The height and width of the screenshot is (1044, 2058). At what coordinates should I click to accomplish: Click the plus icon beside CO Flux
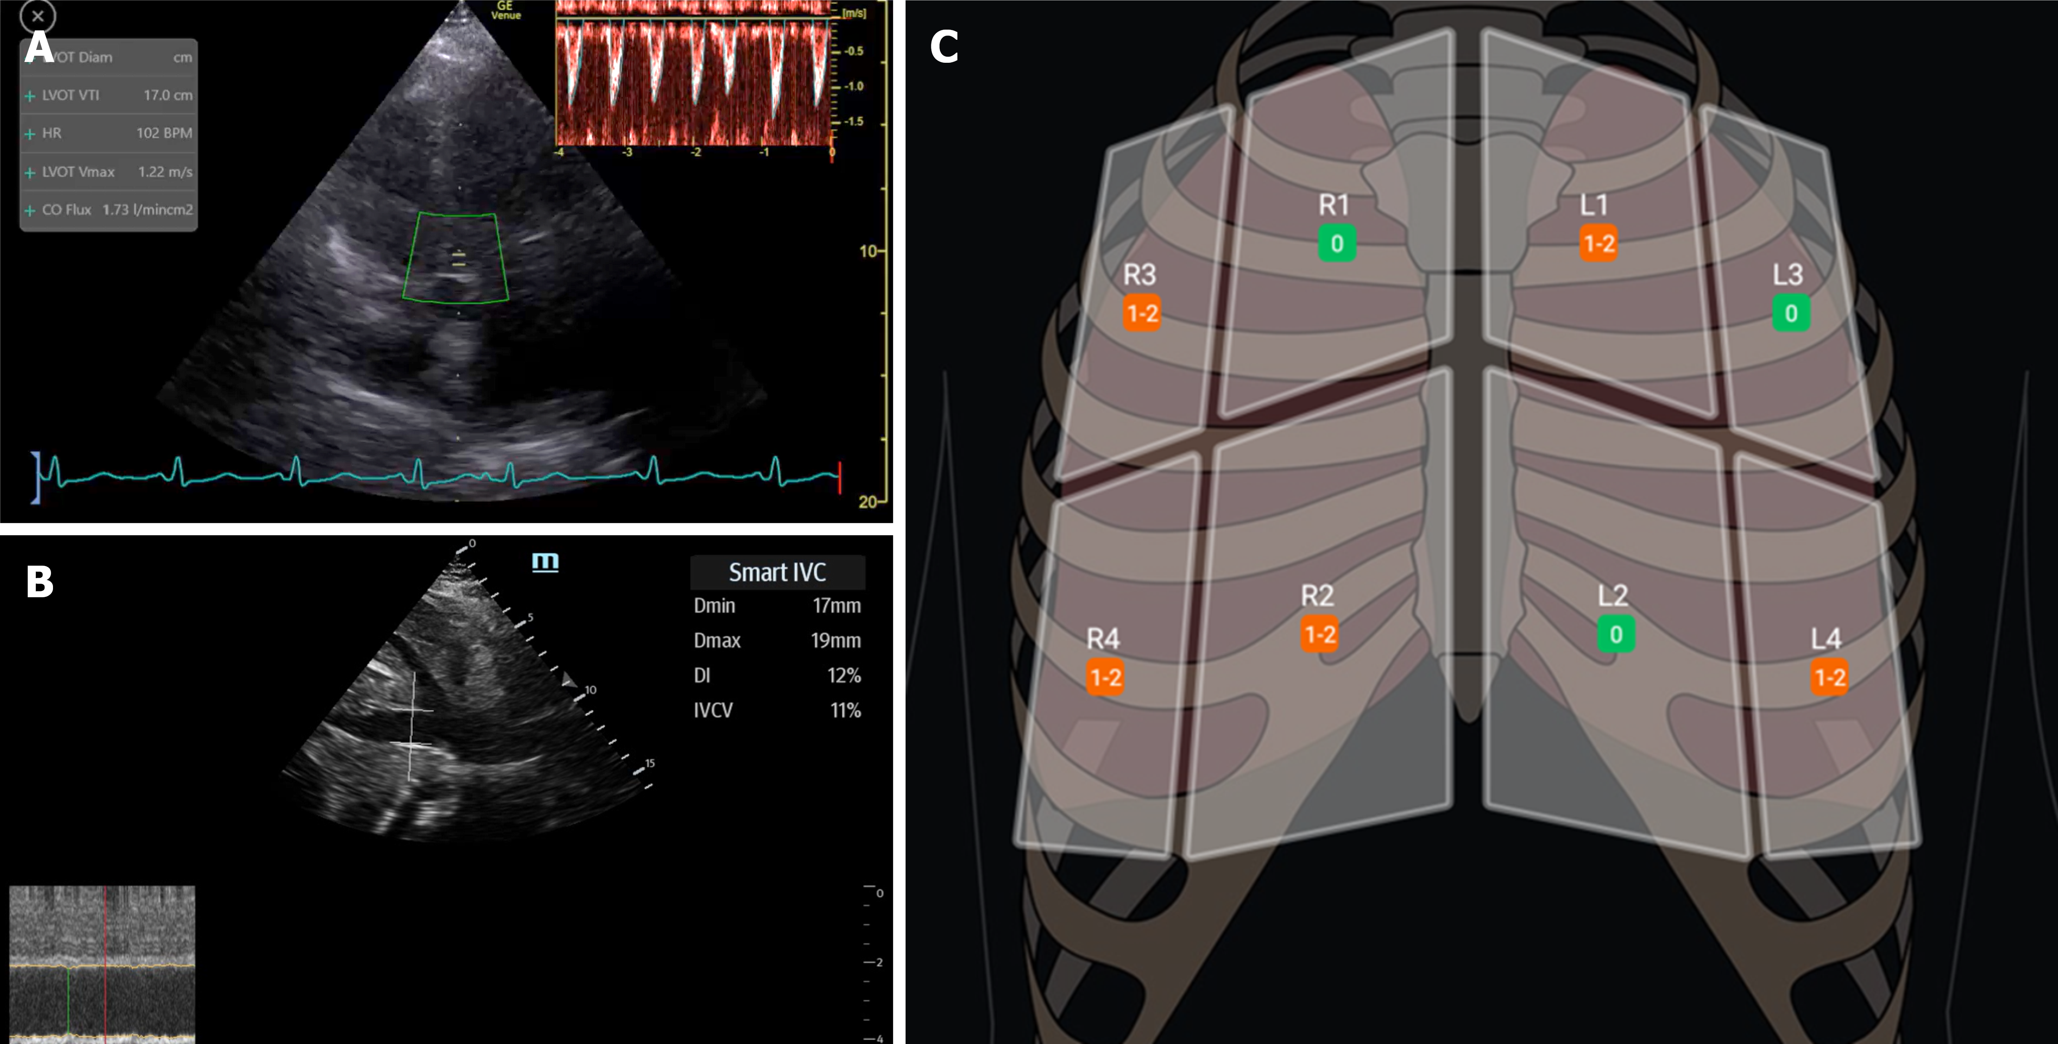tap(30, 210)
